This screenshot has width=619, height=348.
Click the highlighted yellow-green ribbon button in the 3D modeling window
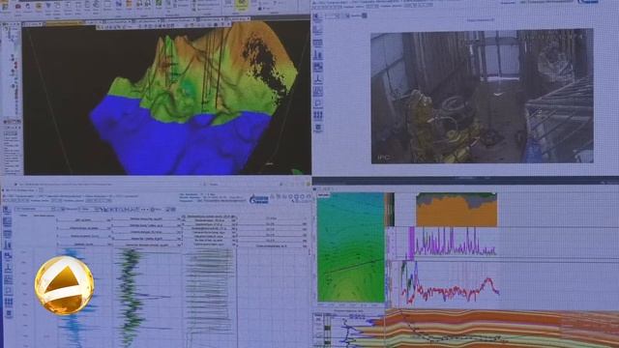pyautogui.click(x=241, y=4)
